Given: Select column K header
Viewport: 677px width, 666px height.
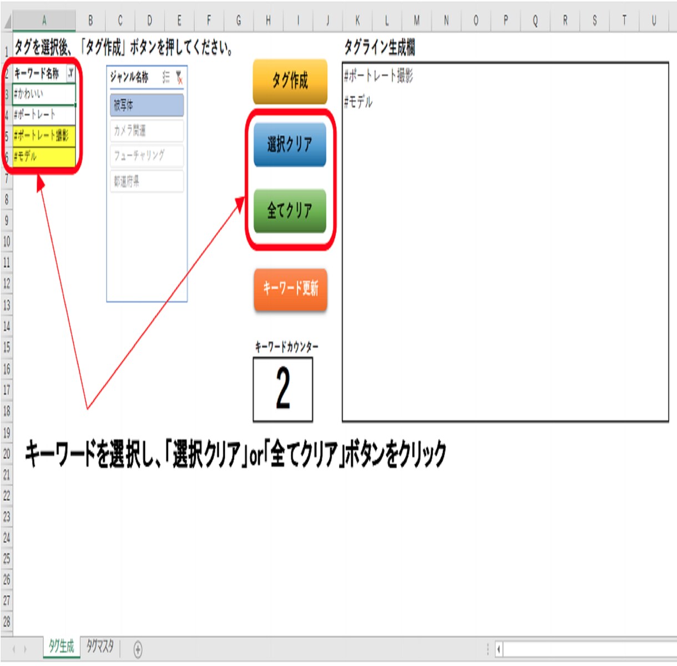Looking at the screenshot, I should (357, 21).
